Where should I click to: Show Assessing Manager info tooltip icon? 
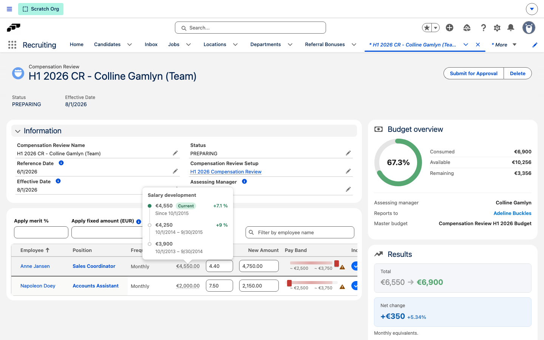[244, 181]
